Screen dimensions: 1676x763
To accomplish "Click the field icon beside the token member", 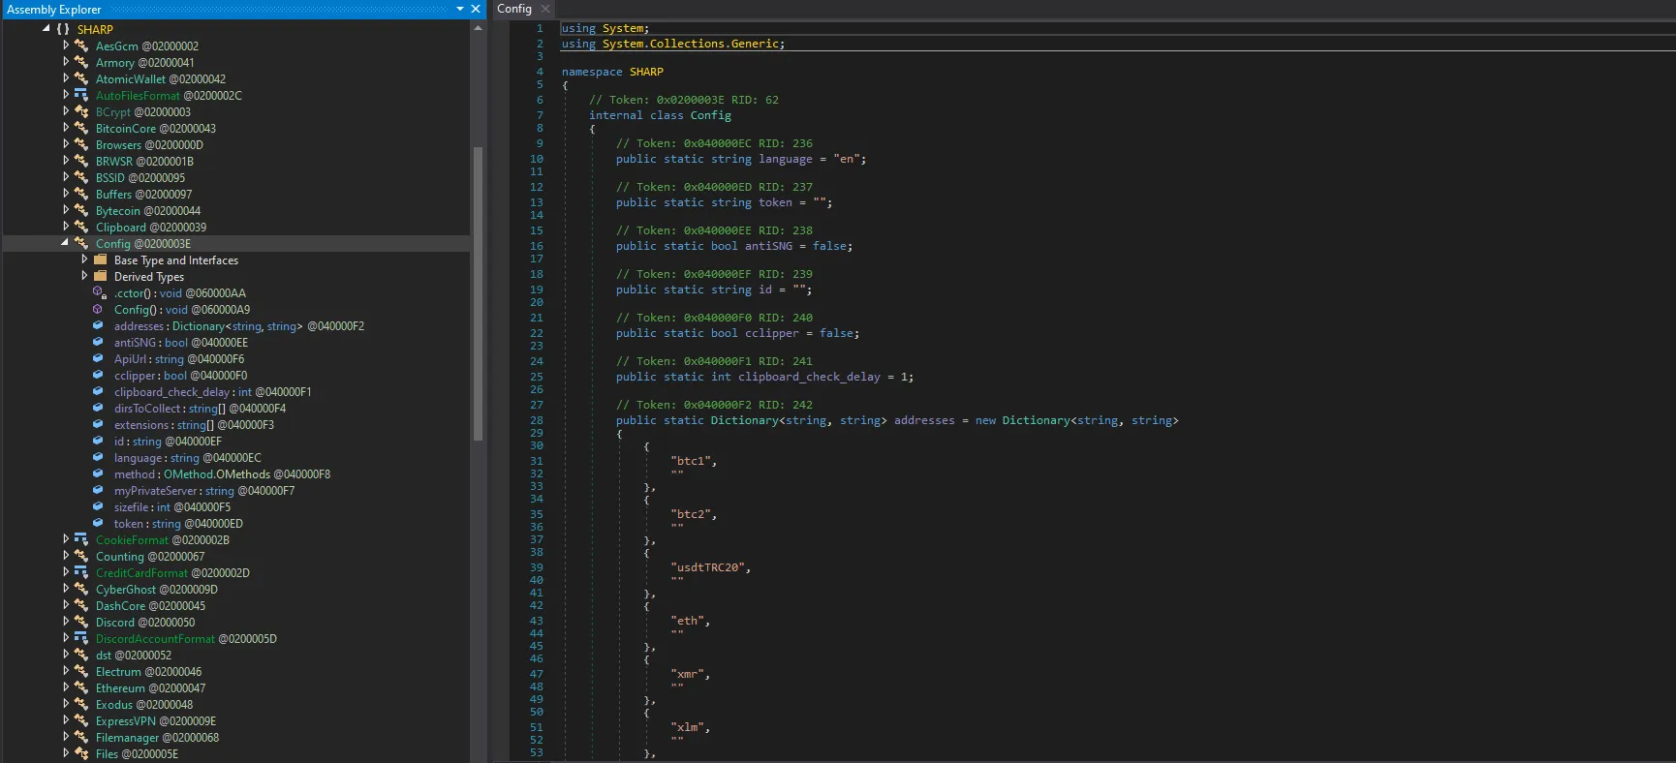I will pyautogui.click(x=98, y=524).
